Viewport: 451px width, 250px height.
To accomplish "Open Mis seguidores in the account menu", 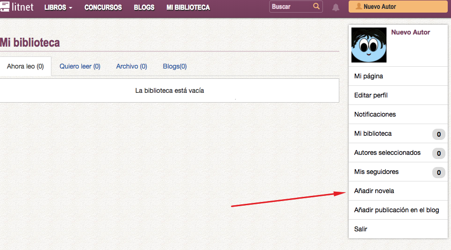I will [398, 172].
